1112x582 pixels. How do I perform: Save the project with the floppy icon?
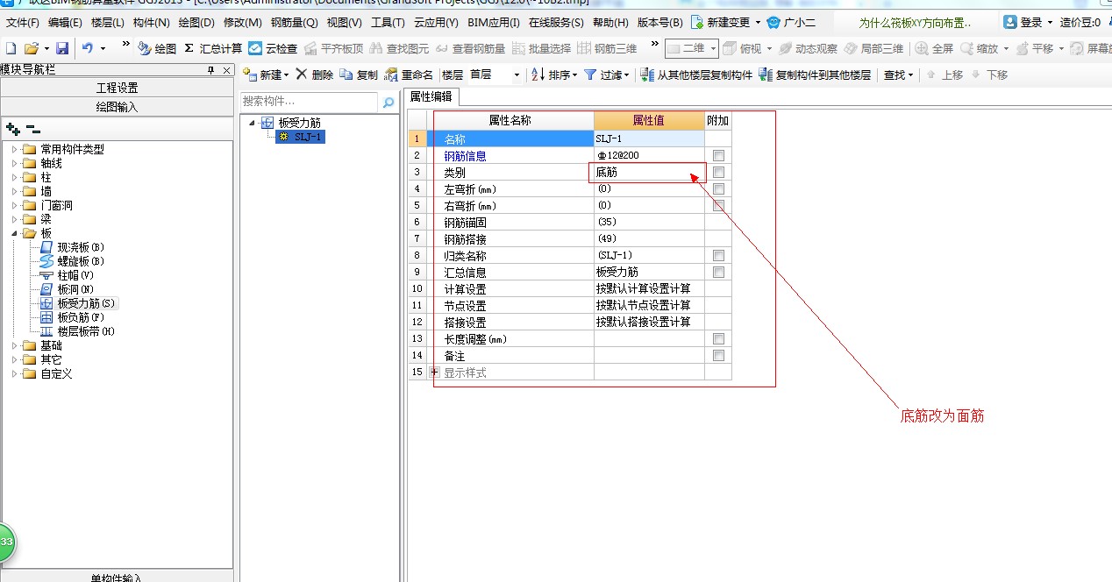62,48
